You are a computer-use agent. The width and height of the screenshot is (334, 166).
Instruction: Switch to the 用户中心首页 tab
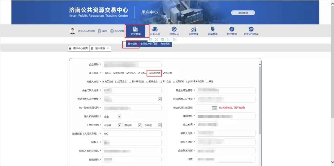79,49
